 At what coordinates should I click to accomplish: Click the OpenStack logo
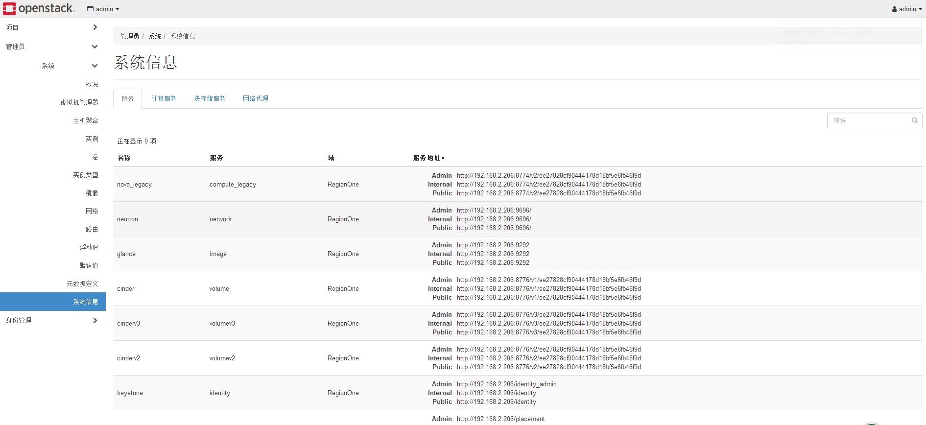click(x=39, y=9)
